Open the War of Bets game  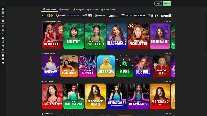pyautogui.click(x=161, y=66)
